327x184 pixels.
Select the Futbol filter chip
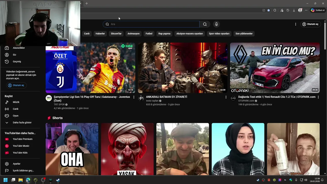(x=149, y=33)
